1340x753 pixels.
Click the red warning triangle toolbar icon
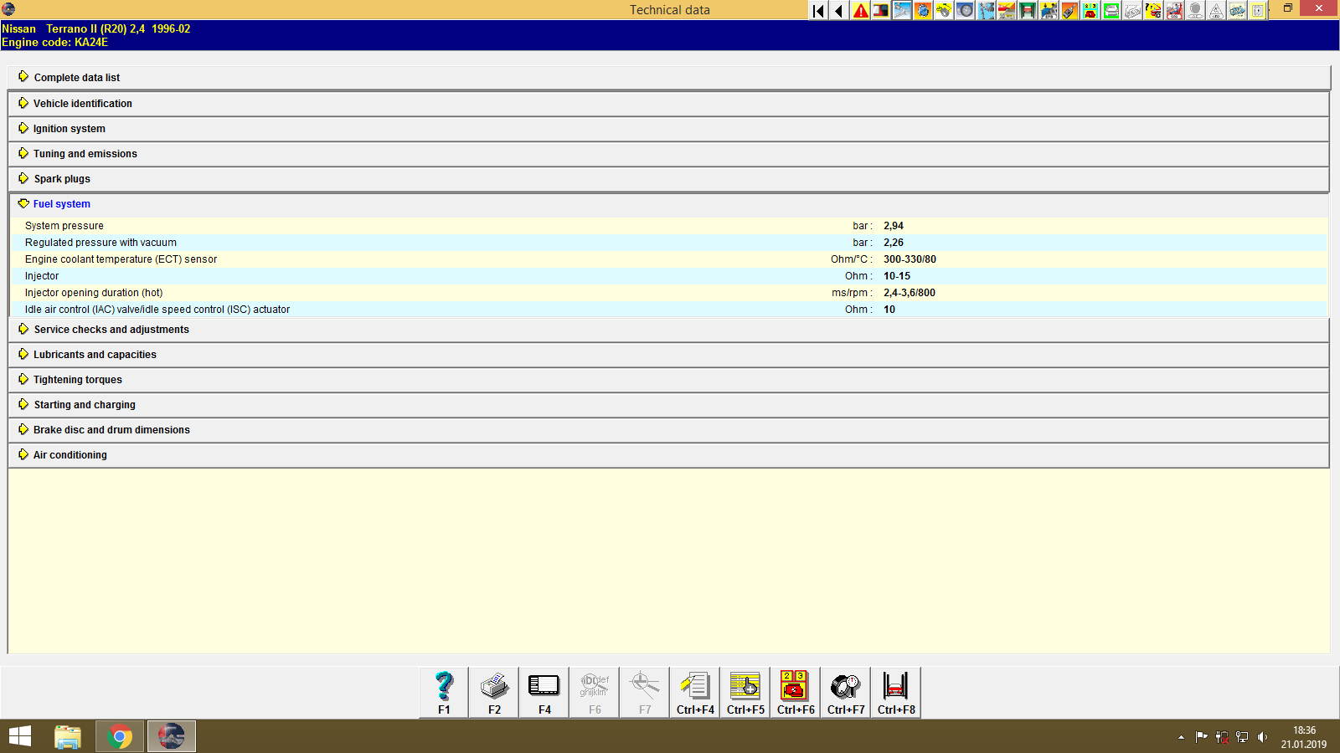(x=859, y=11)
